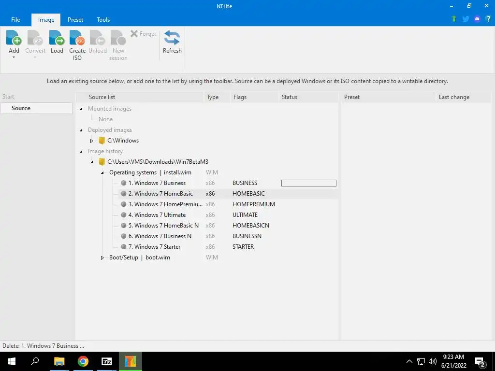Image resolution: width=495 pixels, height=371 pixels.
Task: Click the grayed Convert icon
Action: 35,38
